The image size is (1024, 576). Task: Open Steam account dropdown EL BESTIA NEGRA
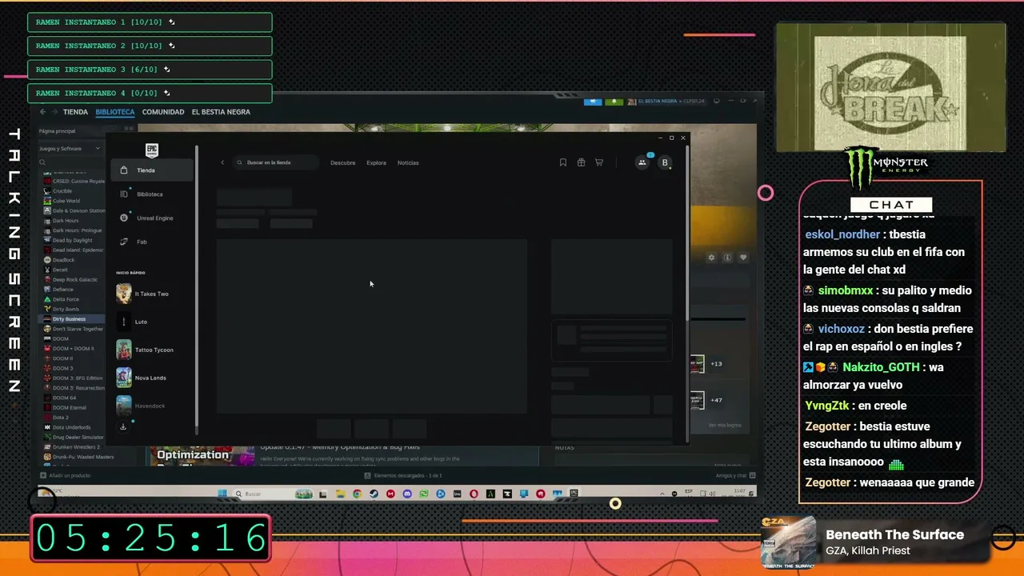tap(666, 102)
